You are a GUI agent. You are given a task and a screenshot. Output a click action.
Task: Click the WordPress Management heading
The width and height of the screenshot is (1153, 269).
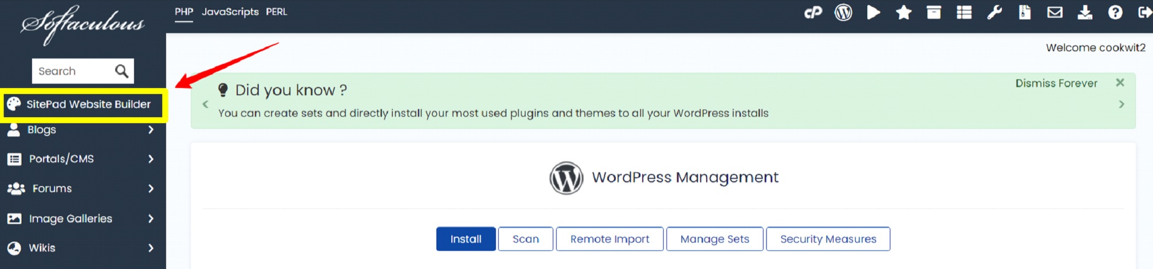(x=685, y=177)
